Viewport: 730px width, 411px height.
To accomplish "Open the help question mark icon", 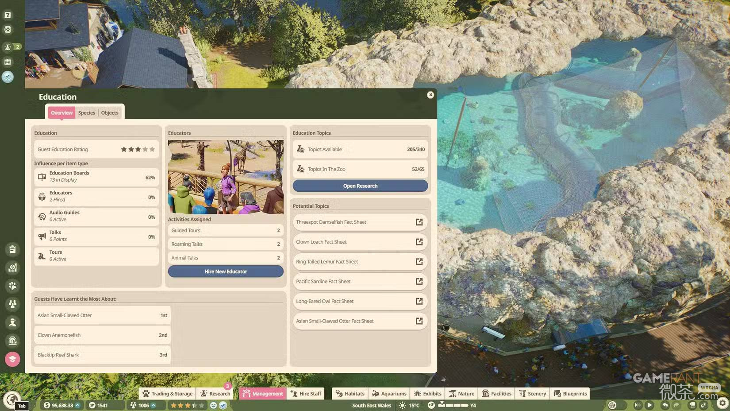I will point(8,15).
